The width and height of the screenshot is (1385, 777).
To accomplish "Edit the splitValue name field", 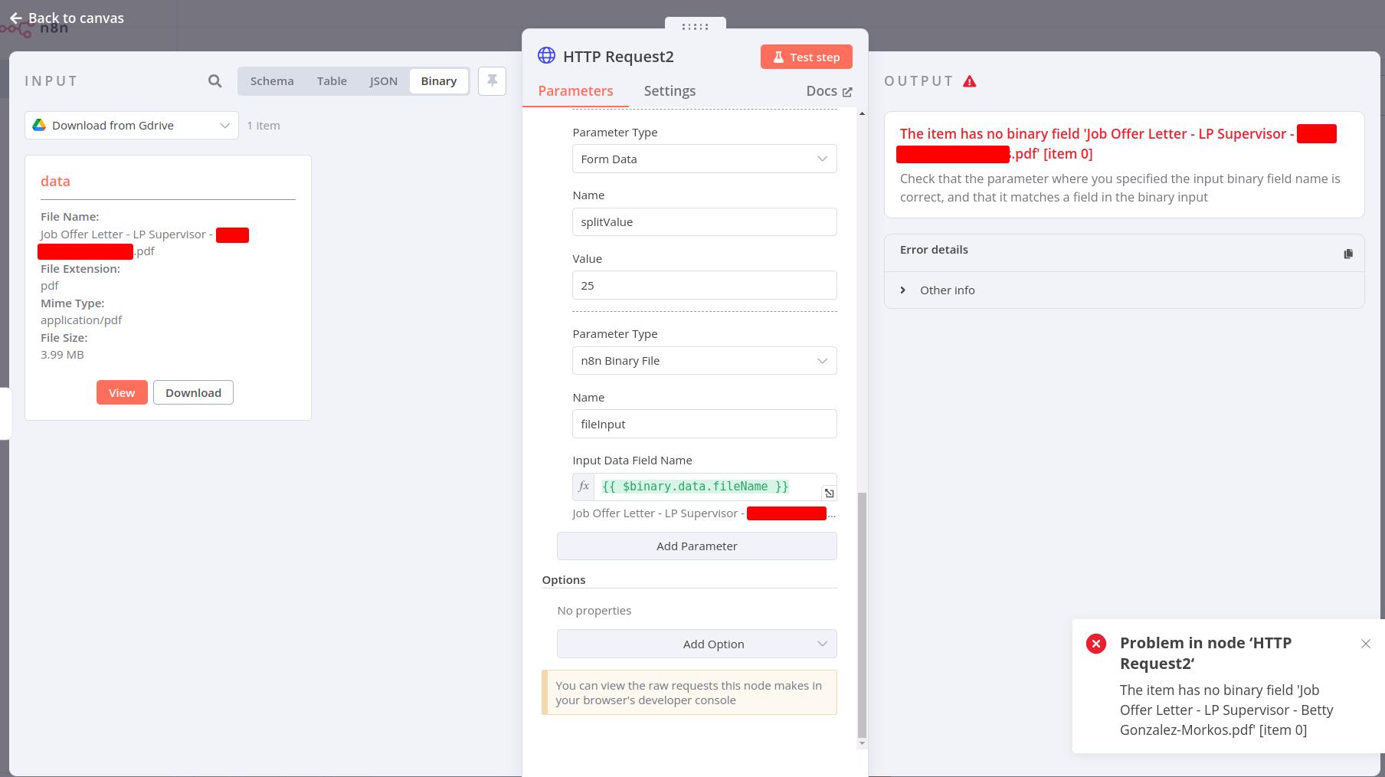I will click(x=704, y=221).
